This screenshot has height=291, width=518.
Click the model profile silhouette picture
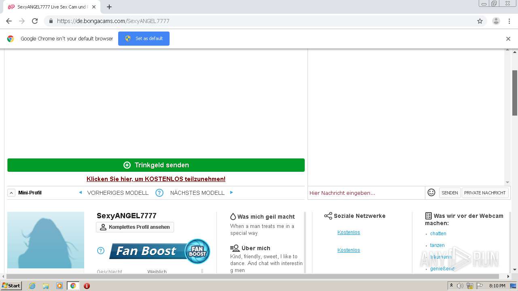click(46, 240)
